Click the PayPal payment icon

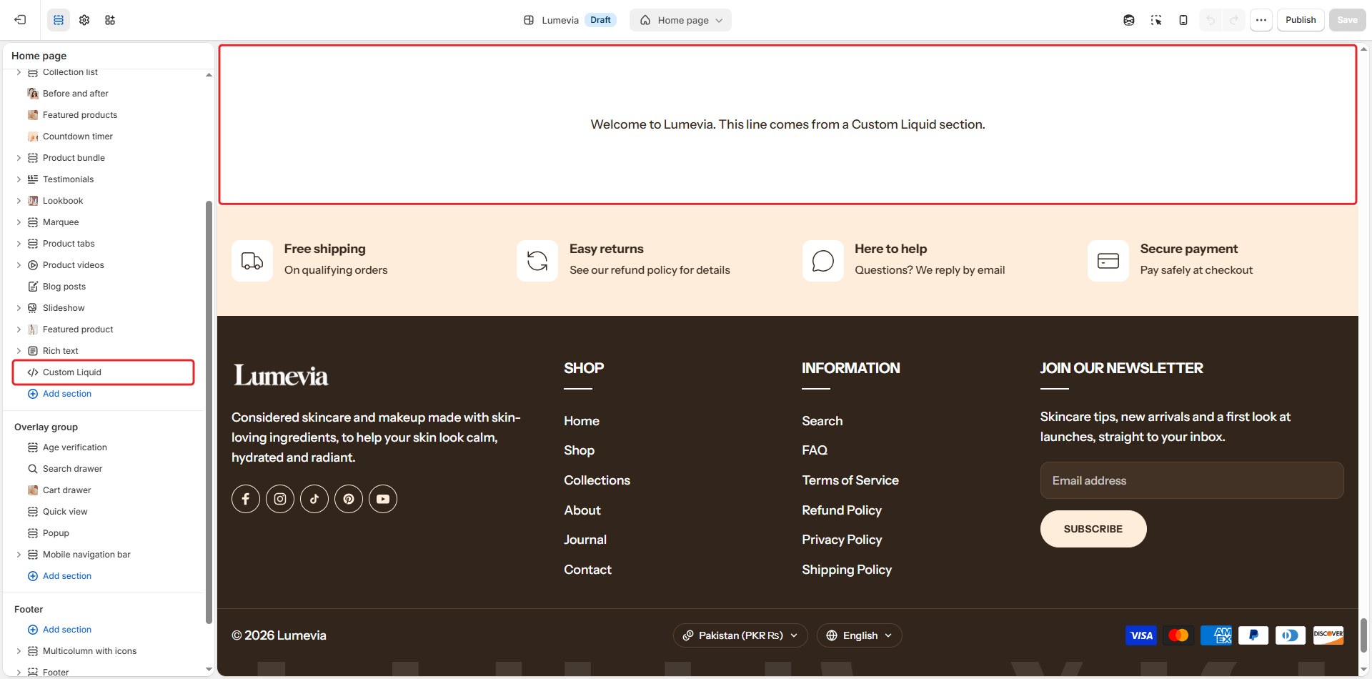[x=1253, y=635]
